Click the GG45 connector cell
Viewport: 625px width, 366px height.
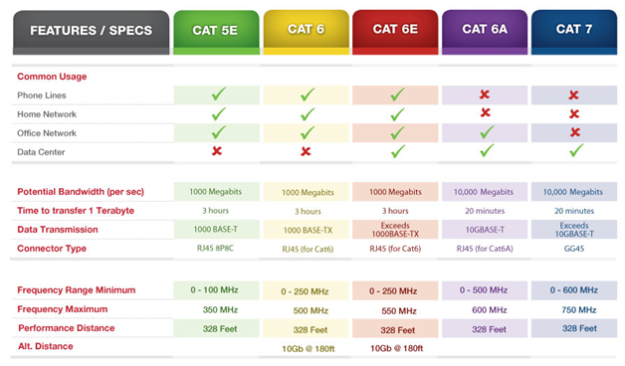[574, 249]
